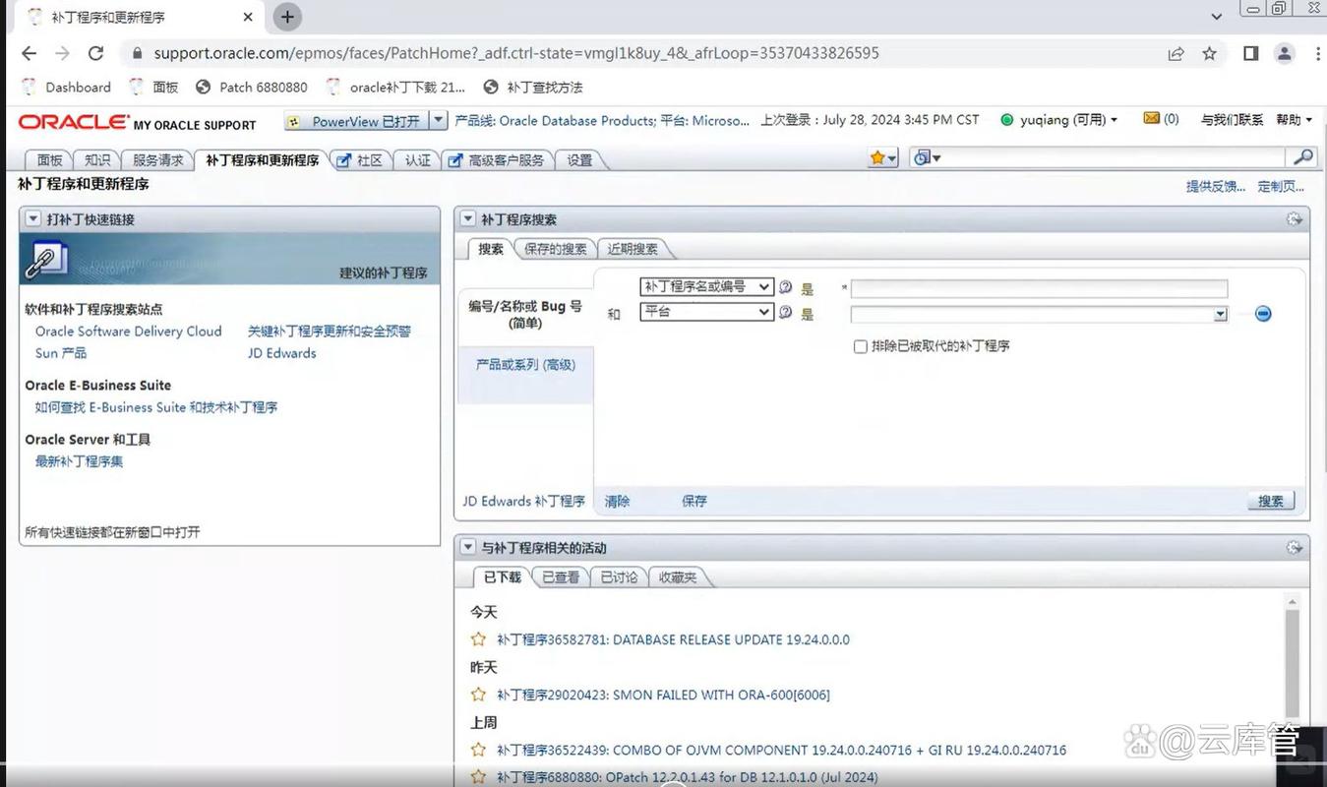The width and height of the screenshot is (1327, 787).
Task: Remove the 平台 filter row with minus icon
Action: [x=1263, y=314]
